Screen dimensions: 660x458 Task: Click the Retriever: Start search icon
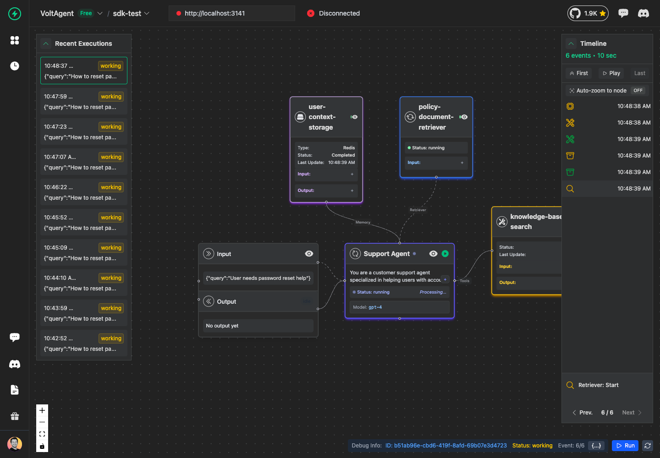coord(570,385)
